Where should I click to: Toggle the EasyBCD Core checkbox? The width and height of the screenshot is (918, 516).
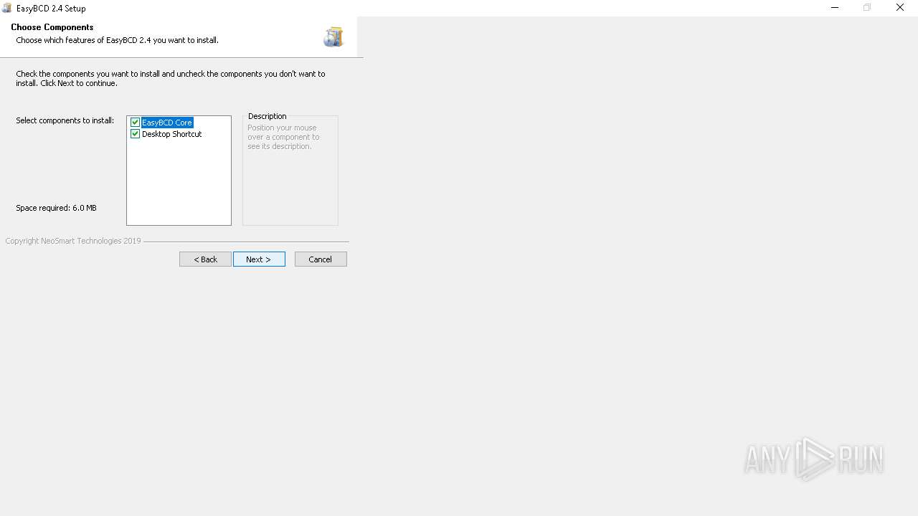(x=135, y=123)
